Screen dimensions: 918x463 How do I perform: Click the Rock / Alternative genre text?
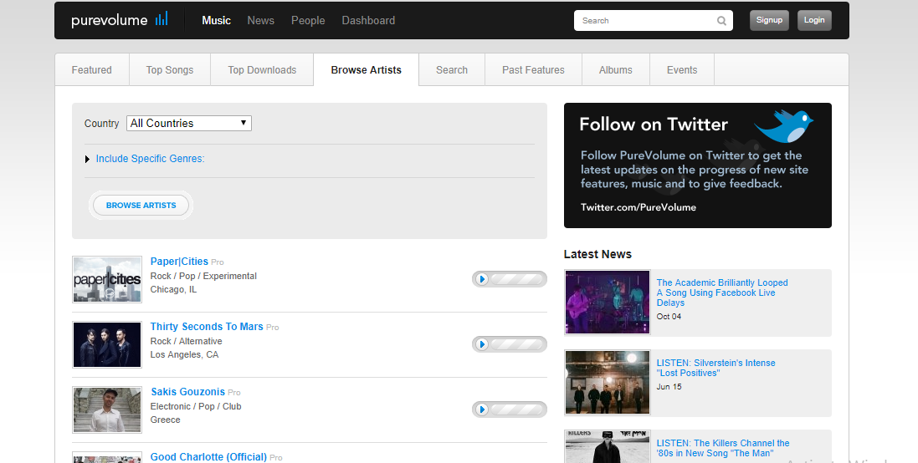pos(186,342)
